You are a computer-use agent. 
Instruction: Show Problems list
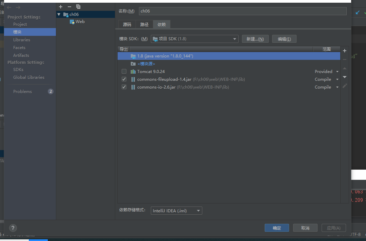[x=22, y=92]
